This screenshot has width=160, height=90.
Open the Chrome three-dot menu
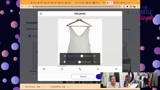point(138,6)
